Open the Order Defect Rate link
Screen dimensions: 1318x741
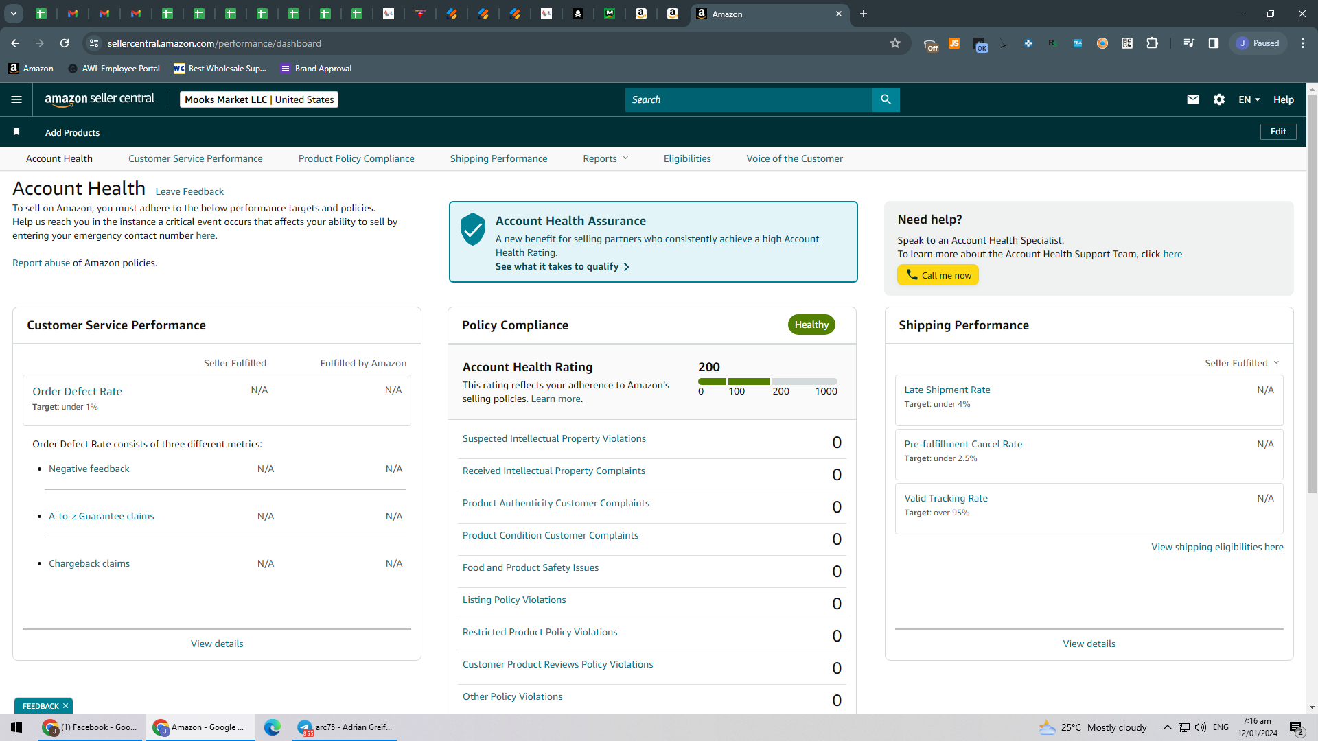pyautogui.click(x=78, y=391)
